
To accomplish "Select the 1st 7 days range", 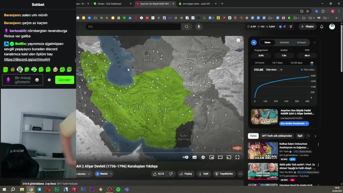I will 277,63.
